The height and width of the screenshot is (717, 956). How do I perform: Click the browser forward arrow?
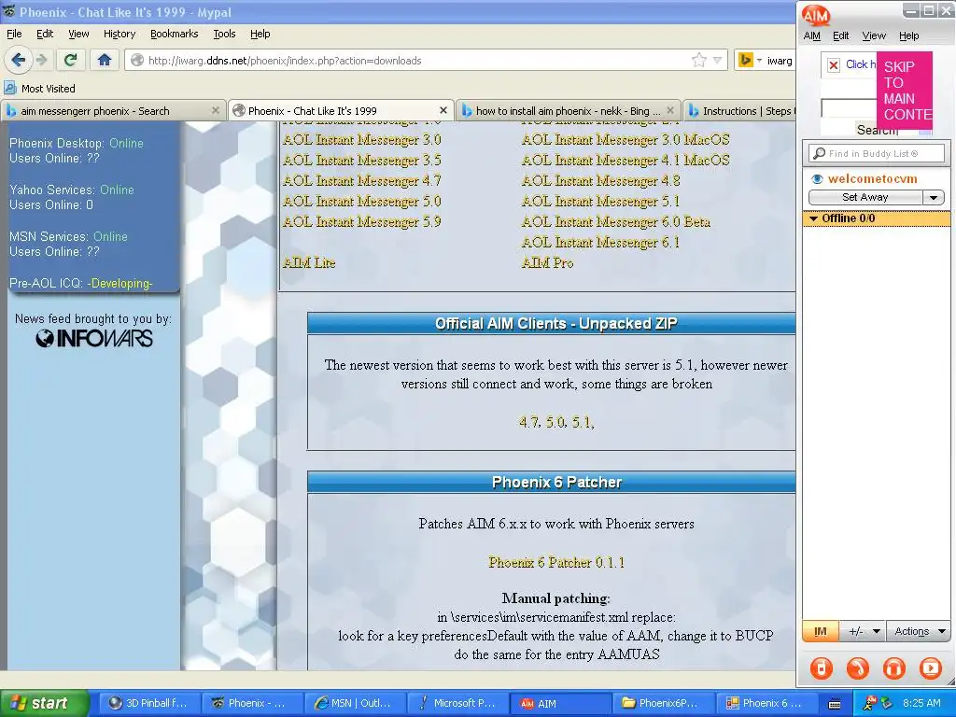tap(41, 60)
